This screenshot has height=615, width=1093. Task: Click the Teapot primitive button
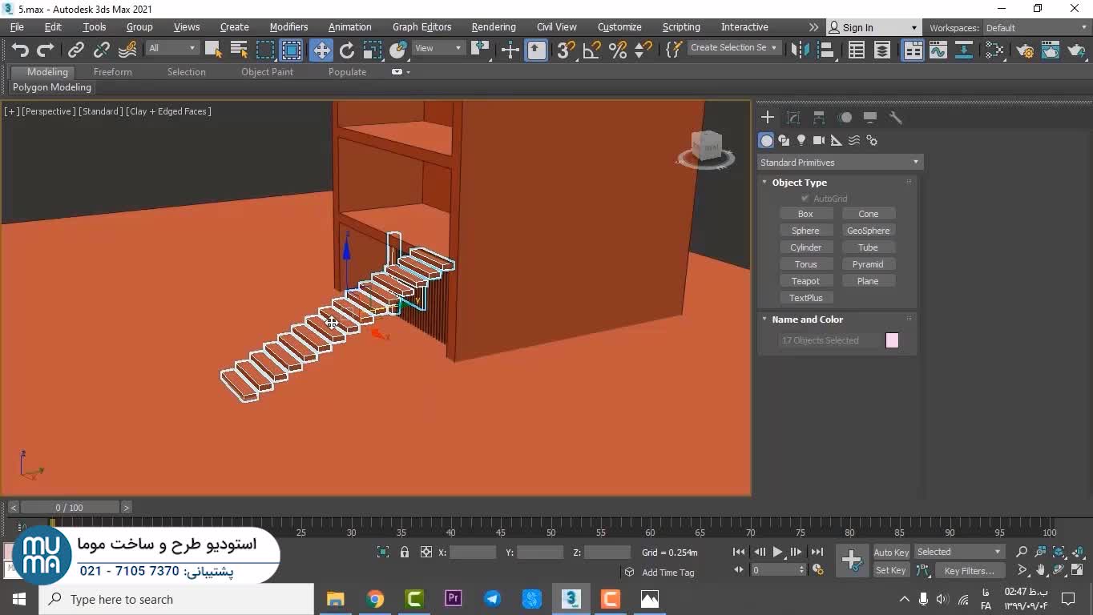point(805,281)
